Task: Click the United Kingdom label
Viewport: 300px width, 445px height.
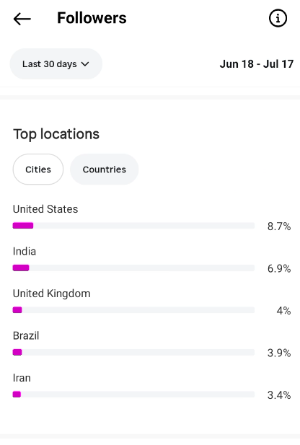Action: [52, 294]
